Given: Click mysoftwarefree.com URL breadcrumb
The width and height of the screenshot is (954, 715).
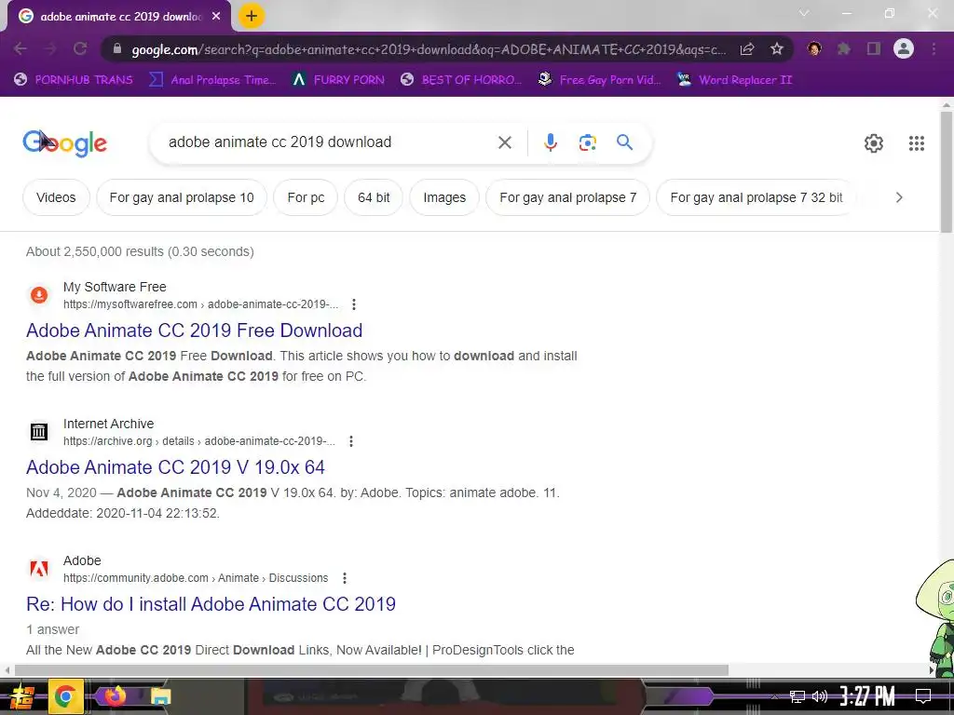Looking at the screenshot, I should pos(201,304).
